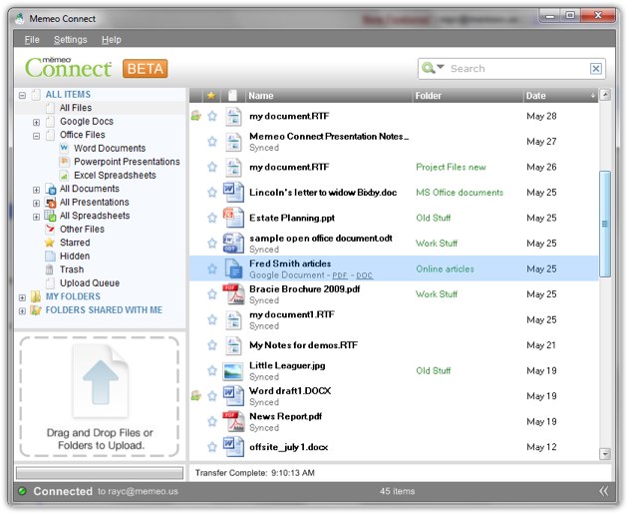Click the PDF icon for News Report.pdf

pos(233,421)
